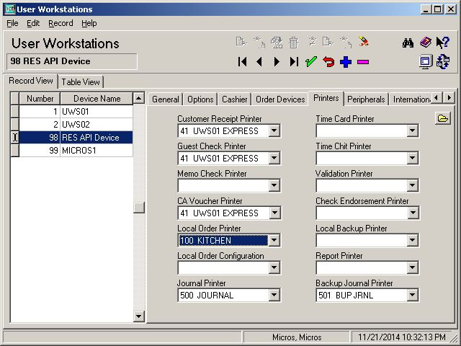Screen dimensions: 461x346
Task: Open the Time Card Printer dropdown
Action: [x=412, y=130]
